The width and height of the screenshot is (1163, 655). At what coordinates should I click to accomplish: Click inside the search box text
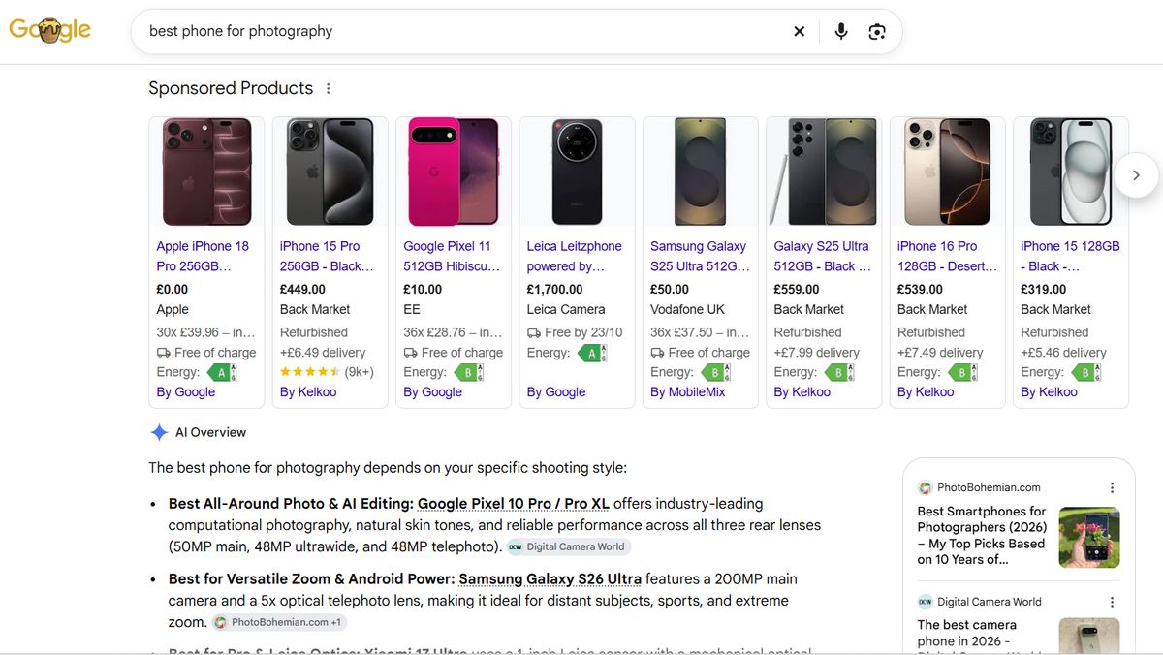(x=240, y=31)
